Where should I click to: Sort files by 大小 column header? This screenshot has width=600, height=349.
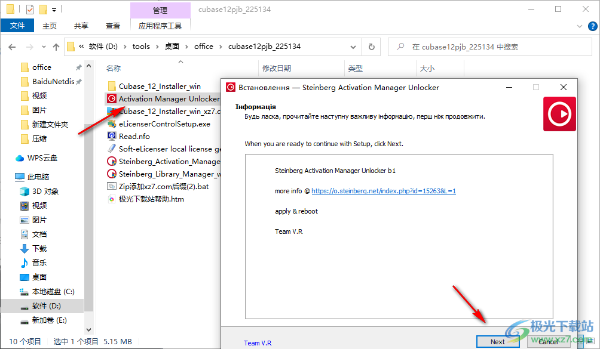coord(427,69)
